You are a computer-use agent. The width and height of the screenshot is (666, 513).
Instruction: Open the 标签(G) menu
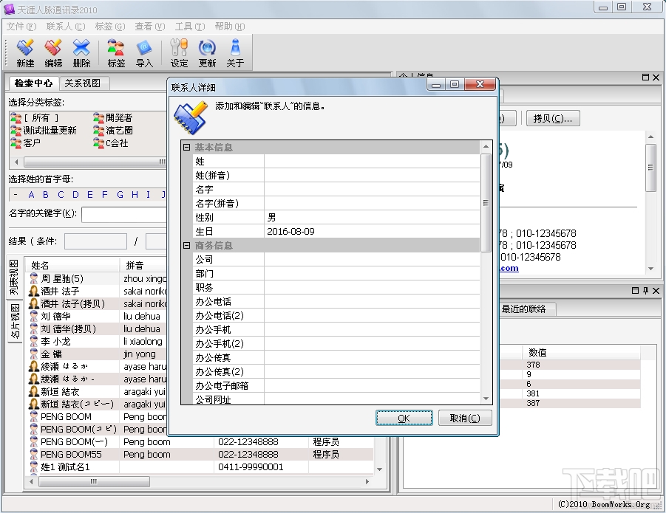(x=110, y=27)
